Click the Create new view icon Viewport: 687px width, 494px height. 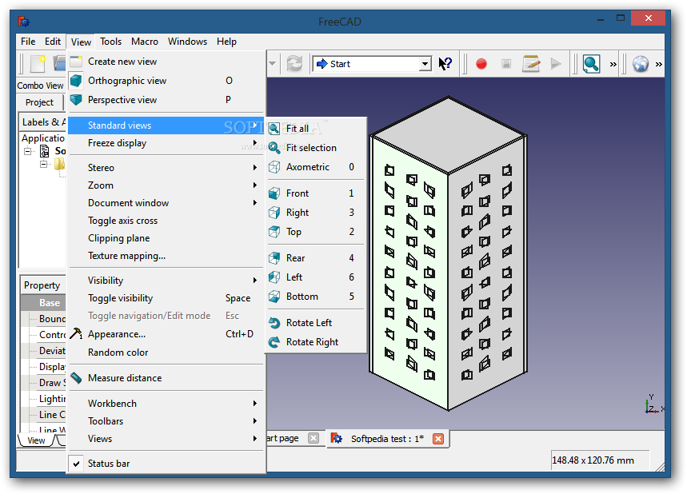(76, 62)
